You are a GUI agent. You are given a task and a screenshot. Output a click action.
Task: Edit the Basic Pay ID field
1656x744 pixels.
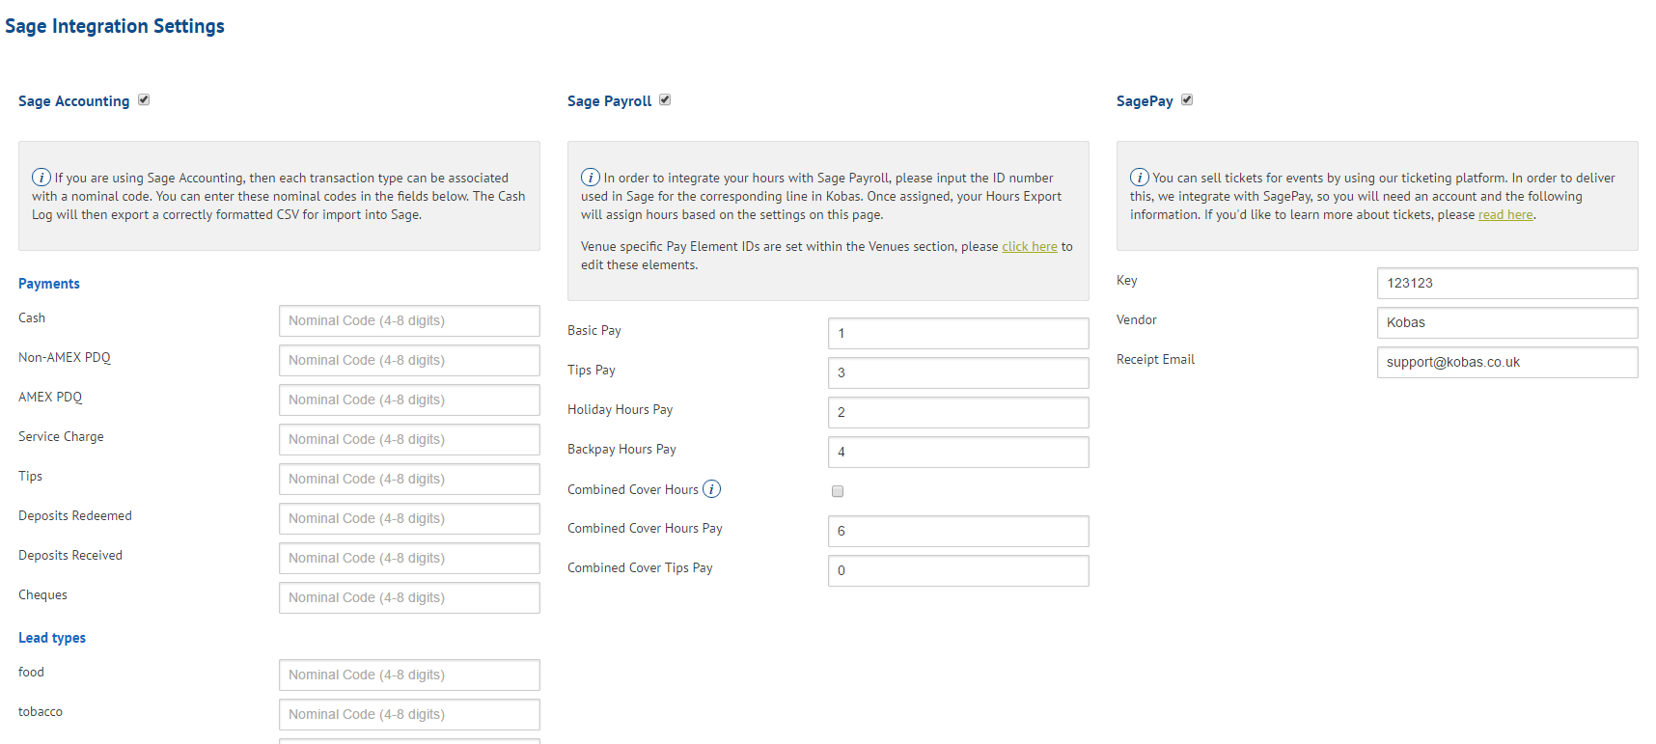tap(958, 333)
